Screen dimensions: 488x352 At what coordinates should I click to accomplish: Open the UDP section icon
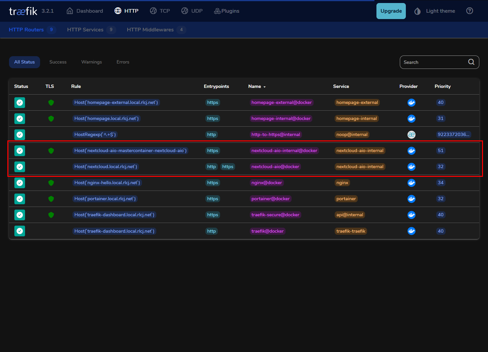[x=185, y=11]
